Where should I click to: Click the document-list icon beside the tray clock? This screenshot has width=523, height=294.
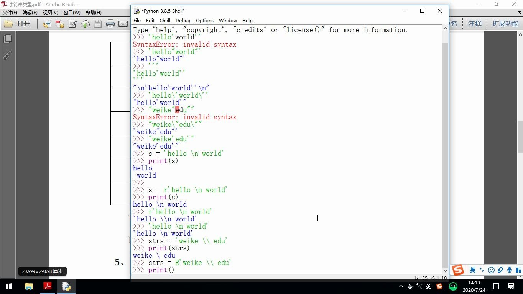pyautogui.click(x=496, y=286)
